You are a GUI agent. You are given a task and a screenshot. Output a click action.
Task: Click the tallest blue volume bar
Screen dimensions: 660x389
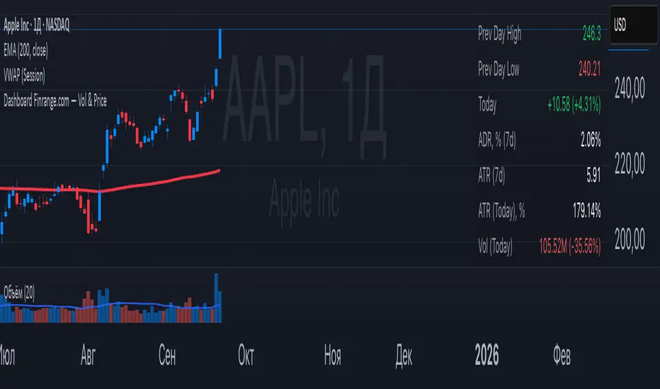(x=217, y=298)
